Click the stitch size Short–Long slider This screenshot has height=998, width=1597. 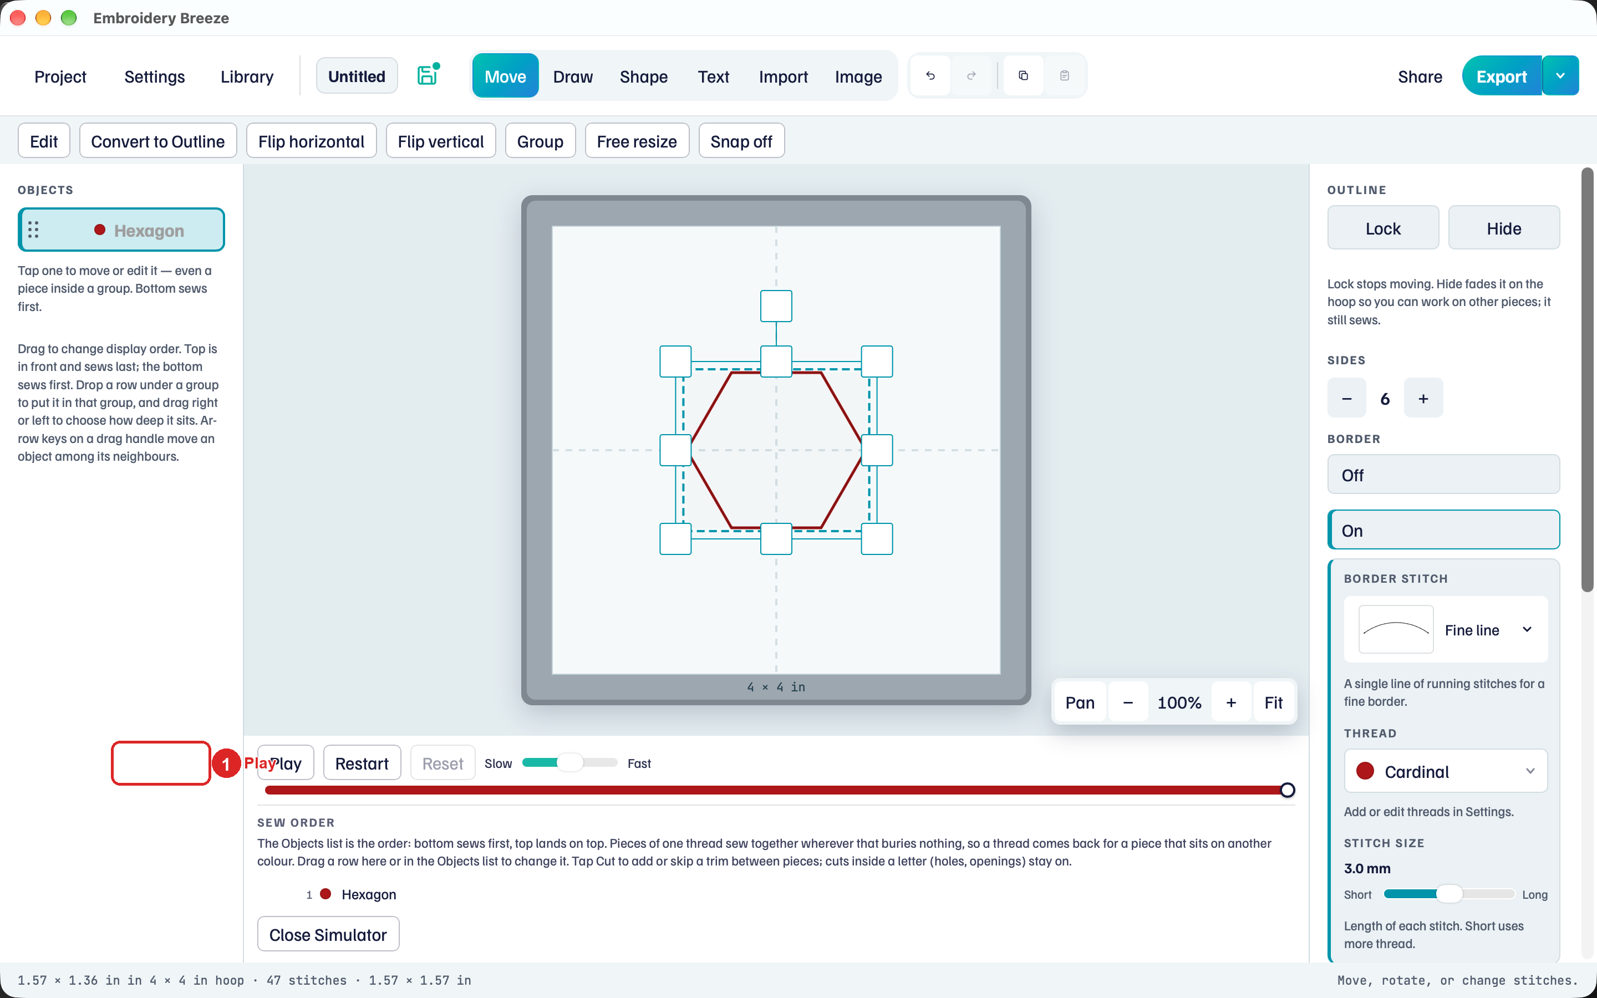(1449, 894)
